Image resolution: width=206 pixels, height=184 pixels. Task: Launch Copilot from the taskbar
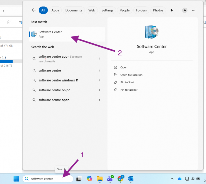coord(89,179)
